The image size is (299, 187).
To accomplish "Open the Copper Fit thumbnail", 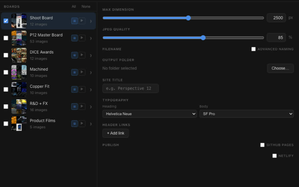I will [19, 89].
